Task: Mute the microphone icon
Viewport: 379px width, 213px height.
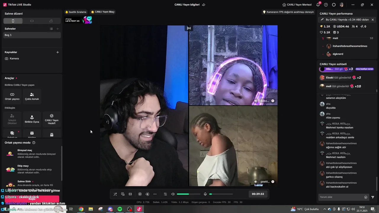Action: pos(205,194)
